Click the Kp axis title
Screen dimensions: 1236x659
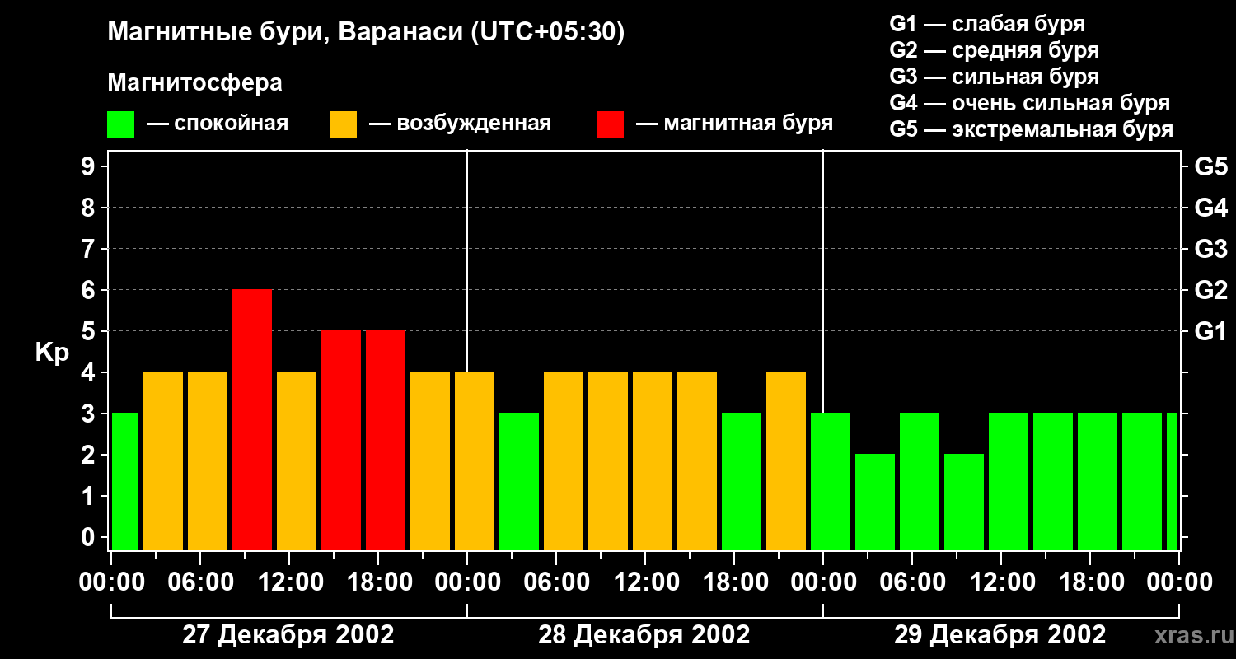52,353
